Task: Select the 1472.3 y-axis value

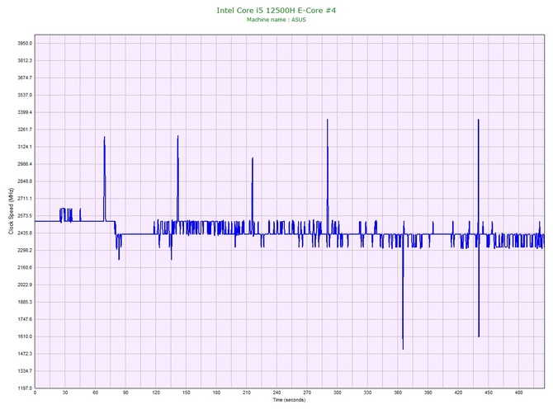Action: click(x=25, y=354)
